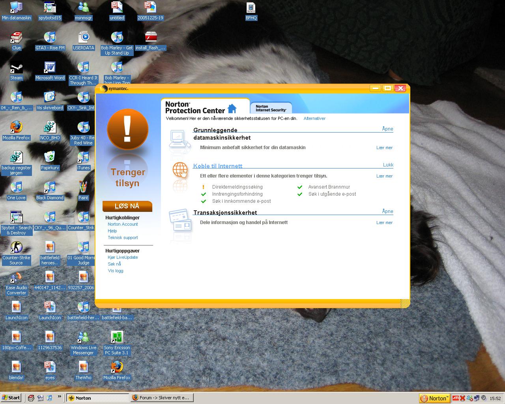Minimize the Norton window
505x404 pixels.
point(375,88)
